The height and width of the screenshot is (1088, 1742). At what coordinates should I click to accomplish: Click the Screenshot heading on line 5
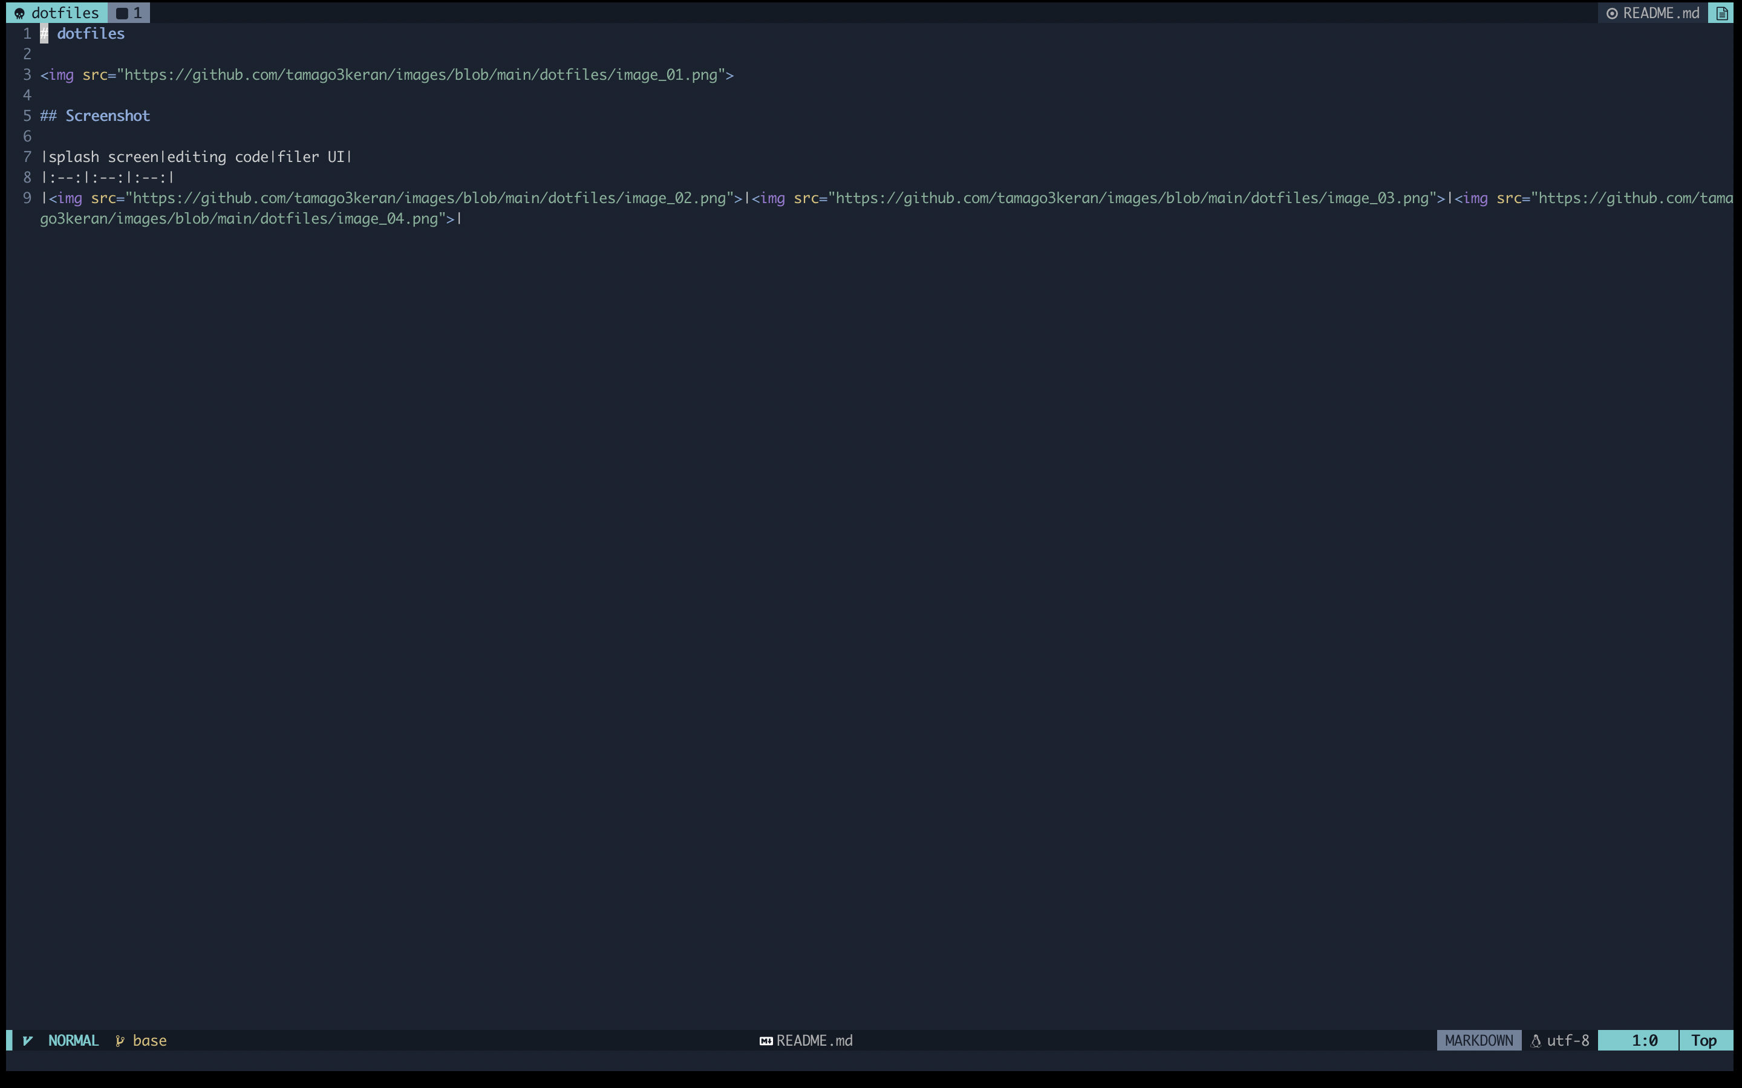(107, 116)
